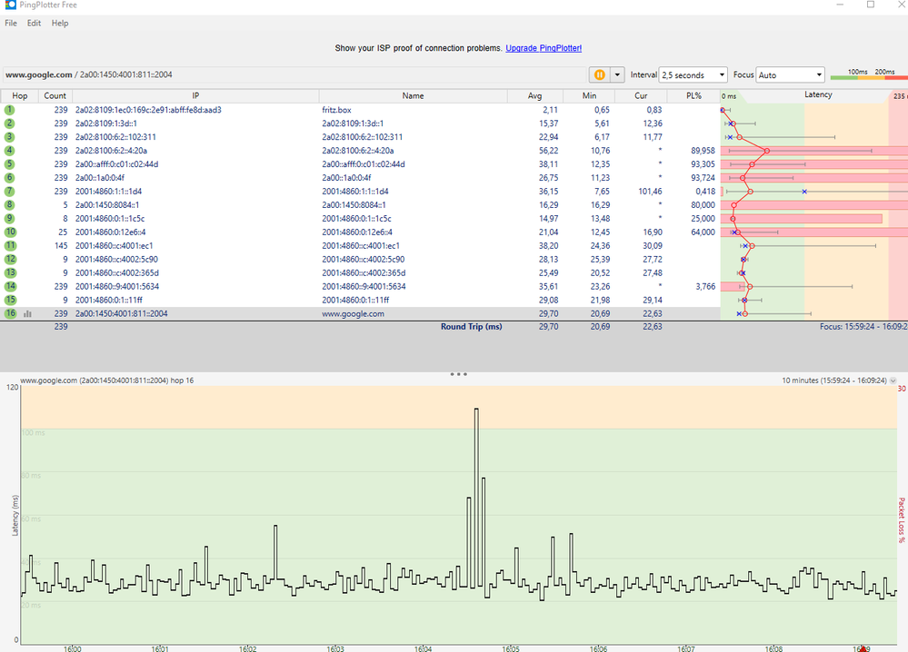
Task: Select hop 10 green circle icon
Action: tap(10, 232)
